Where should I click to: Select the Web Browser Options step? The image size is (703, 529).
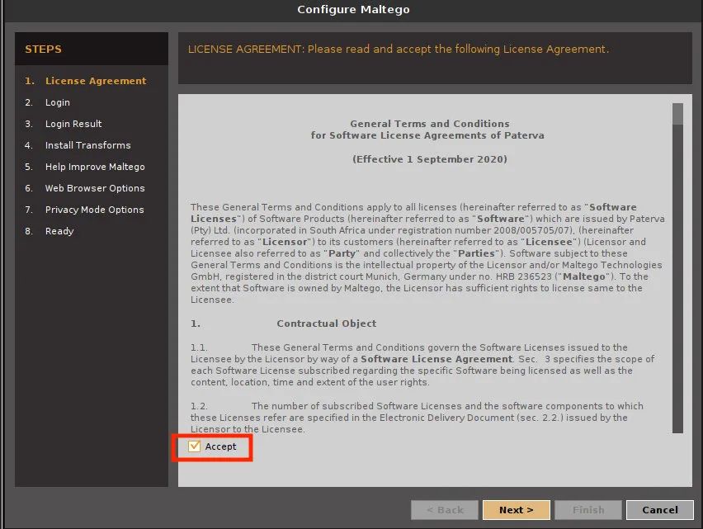tap(85, 188)
